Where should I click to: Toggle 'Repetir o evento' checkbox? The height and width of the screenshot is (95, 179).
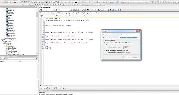click(x=107, y=45)
